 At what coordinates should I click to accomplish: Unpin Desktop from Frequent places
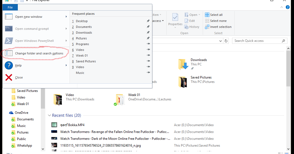click(148, 21)
